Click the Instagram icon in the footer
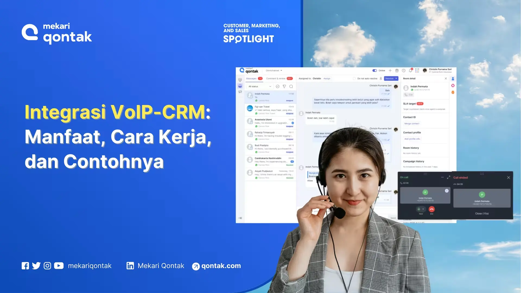 tap(47, 266)
